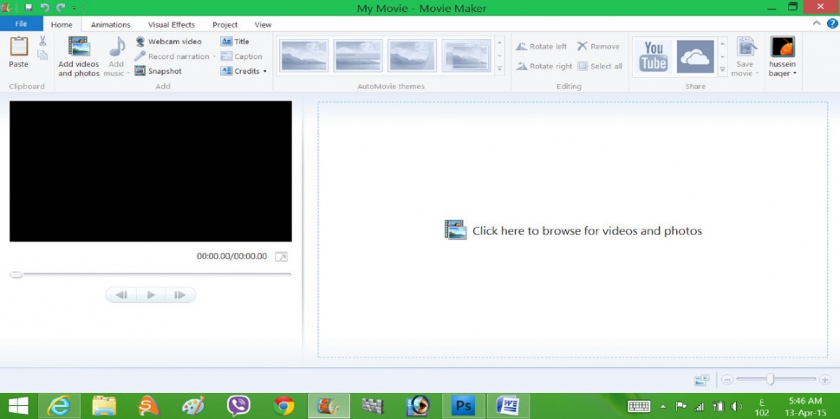Click the Add music note icon
This screenshot has height=419, width=840.
(116, 47)
